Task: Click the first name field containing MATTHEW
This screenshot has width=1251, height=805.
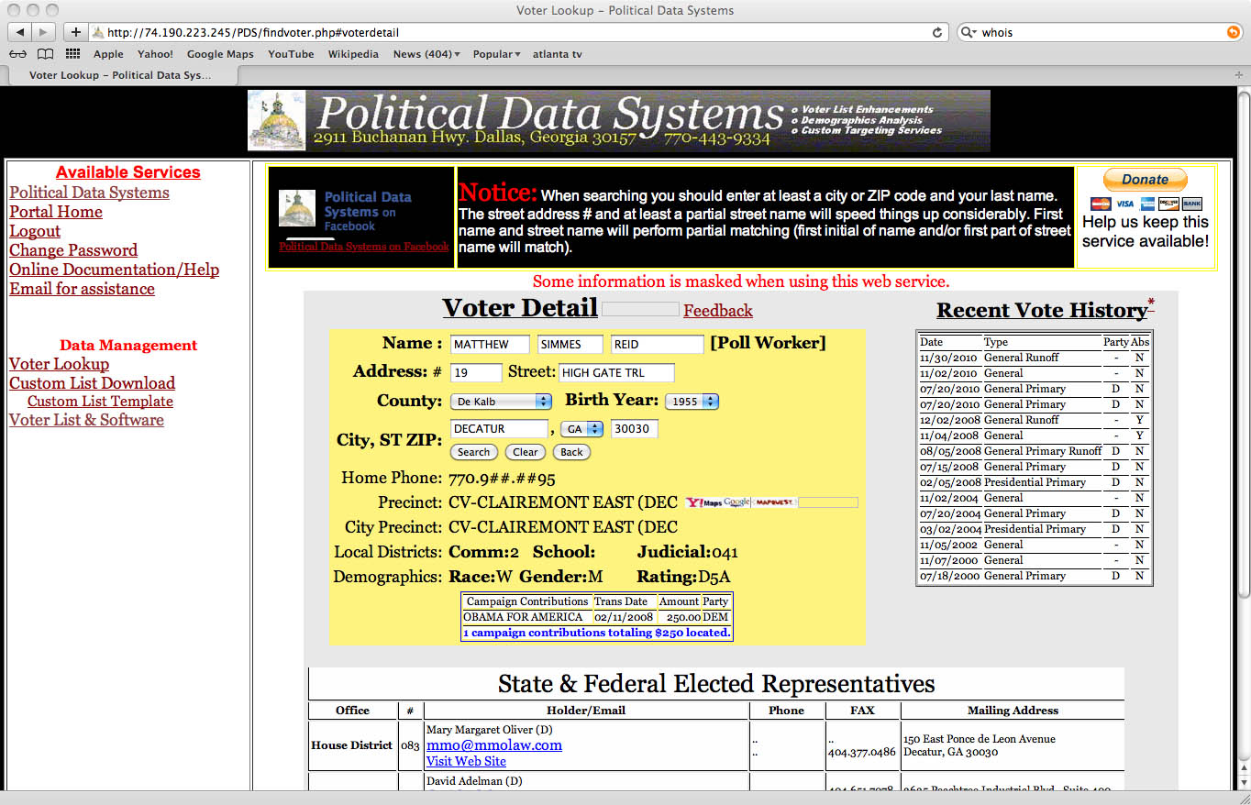Action: point(490,345)
